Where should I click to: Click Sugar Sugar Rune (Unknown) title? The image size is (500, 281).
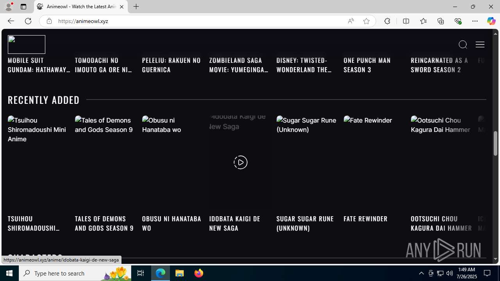click(305, 223)
